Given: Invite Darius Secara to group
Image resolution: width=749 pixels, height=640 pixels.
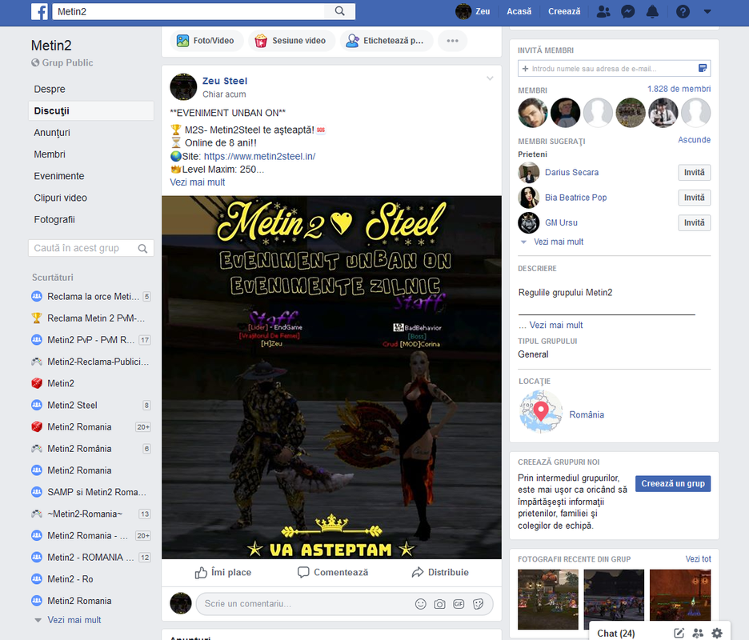Looking at the screenshot, I should pos(694,173).
